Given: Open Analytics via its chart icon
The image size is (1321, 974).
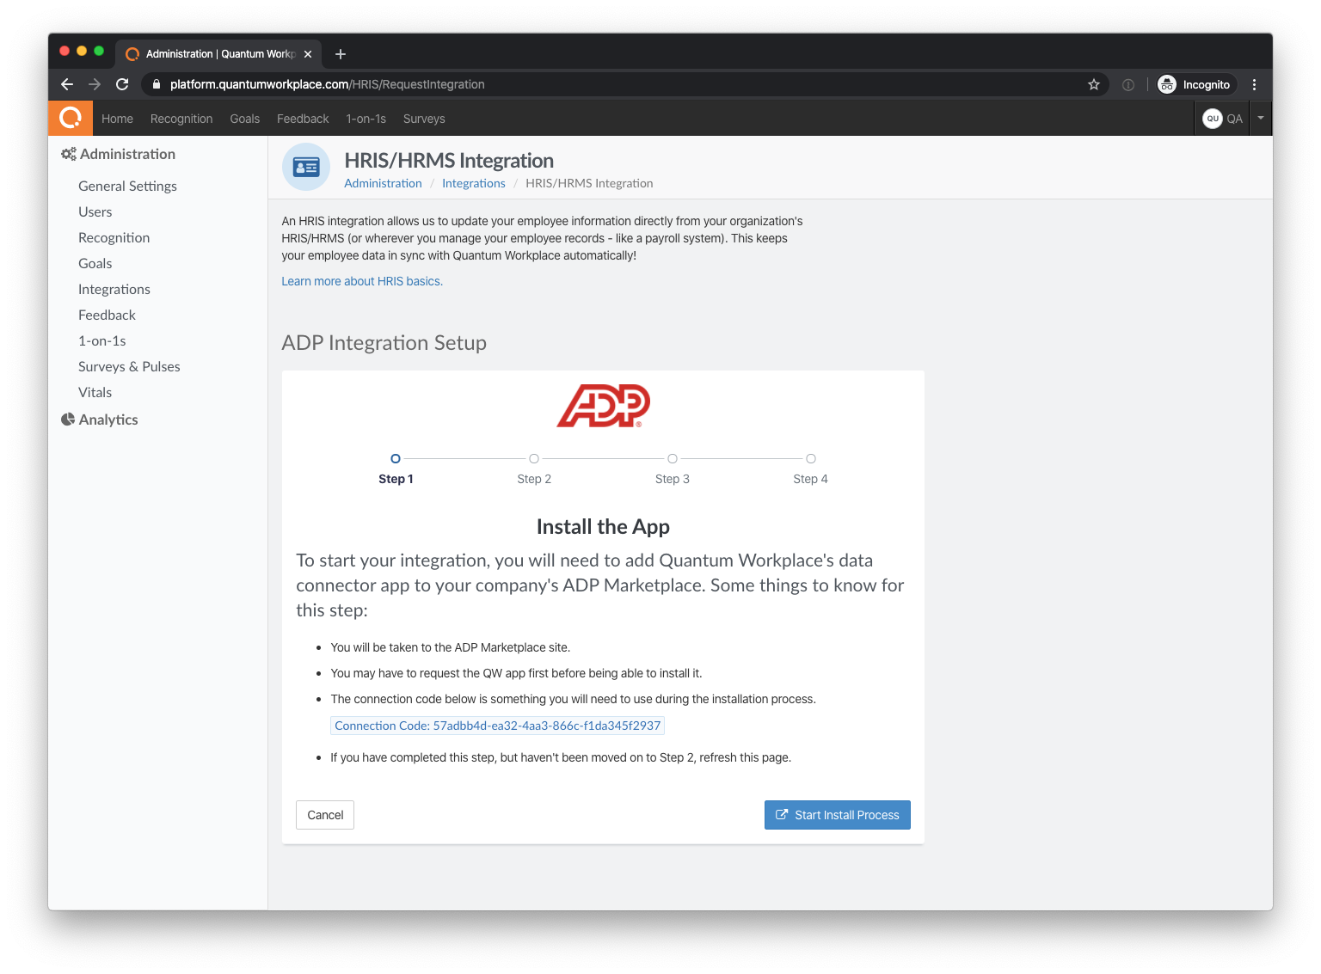Looking at the screenshot, I should tap(69, 419).
